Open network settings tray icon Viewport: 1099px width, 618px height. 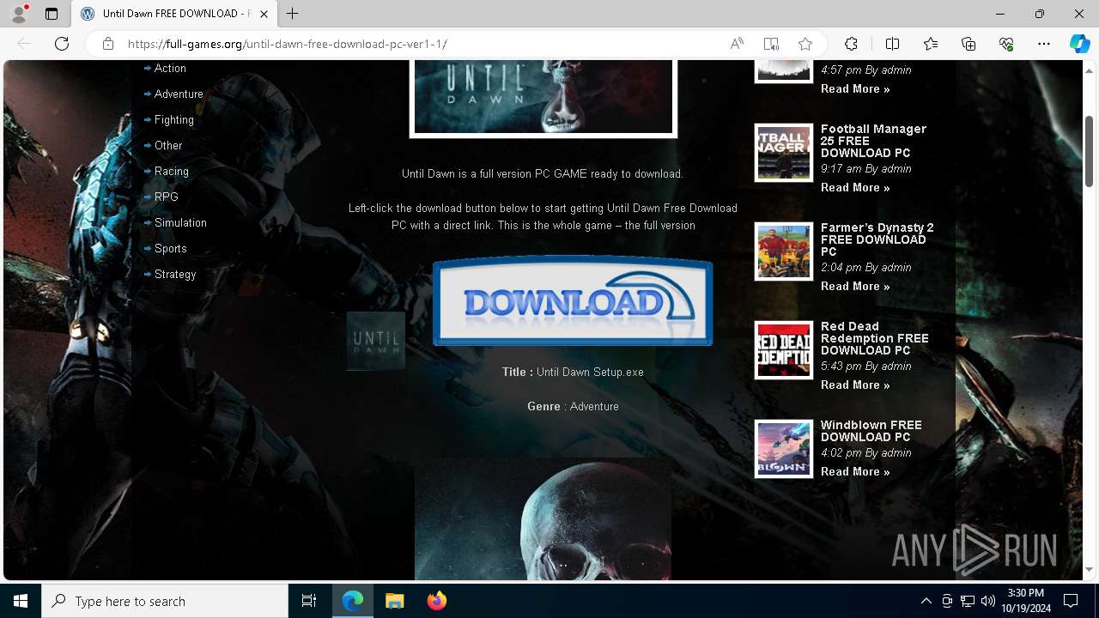967,601
